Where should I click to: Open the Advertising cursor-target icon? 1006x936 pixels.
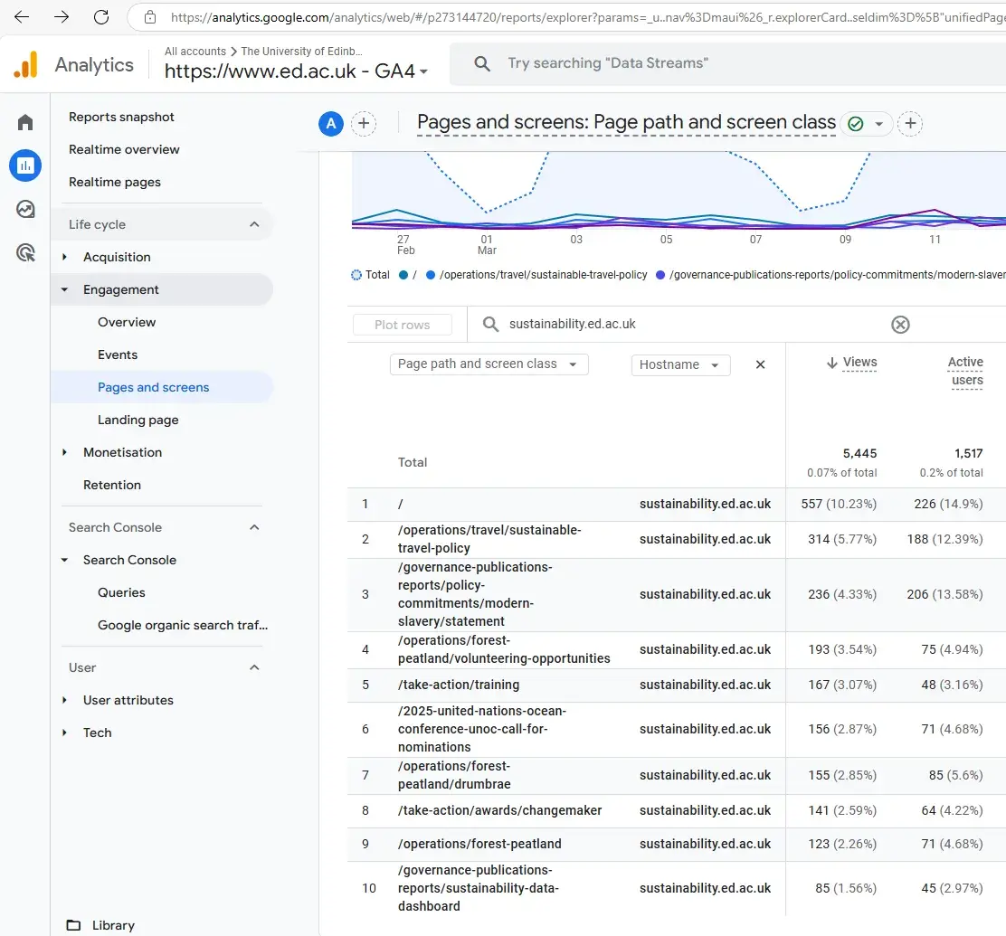25,252
